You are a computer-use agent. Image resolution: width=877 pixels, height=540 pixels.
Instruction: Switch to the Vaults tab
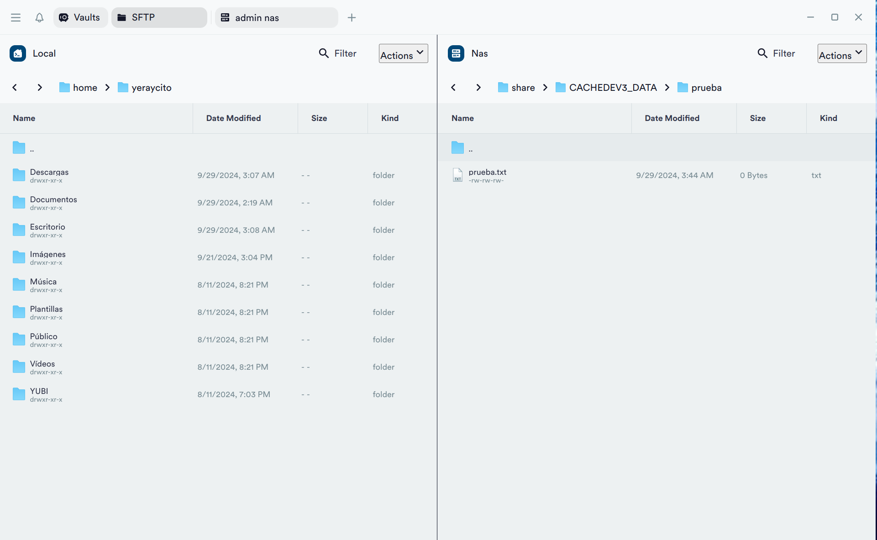[x=80, y=17]
